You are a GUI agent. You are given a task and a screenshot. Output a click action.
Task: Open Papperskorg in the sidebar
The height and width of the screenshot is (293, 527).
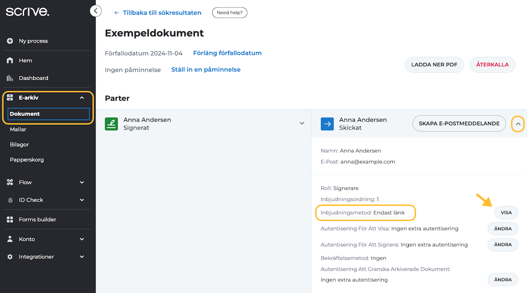click(27, 160)
